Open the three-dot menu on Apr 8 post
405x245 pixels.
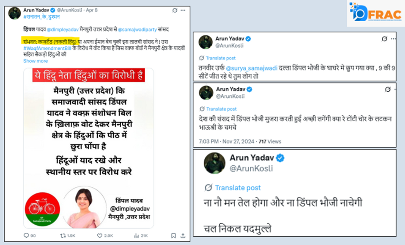click(183, 10)
